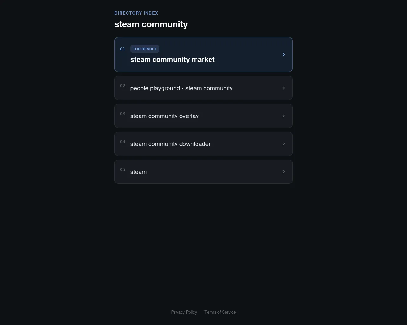Screen dimensions: 407x325
Task: Click the 02 index number
Action: 122,86
